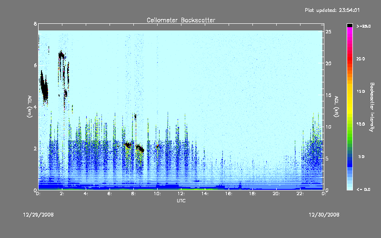This screenshot has width=381, height=238.
Task: Click the "10" tick on the kft axis
Action: click(329, 127)
